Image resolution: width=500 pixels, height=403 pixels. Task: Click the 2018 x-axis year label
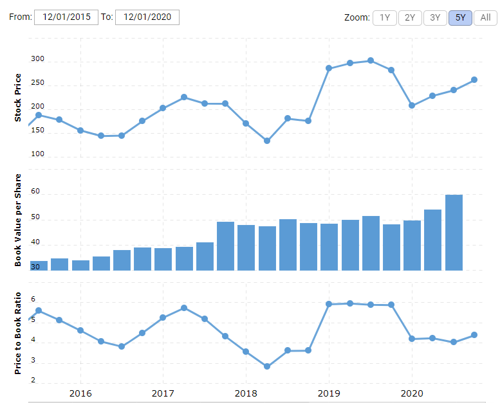pos(246,393)
